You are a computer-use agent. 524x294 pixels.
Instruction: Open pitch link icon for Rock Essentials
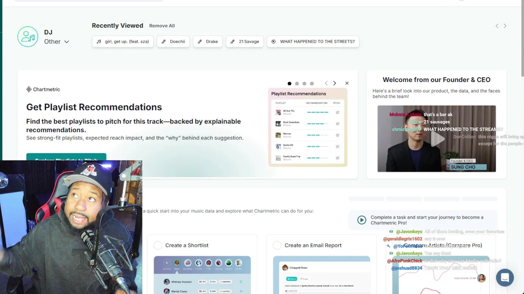pos(338,124)
